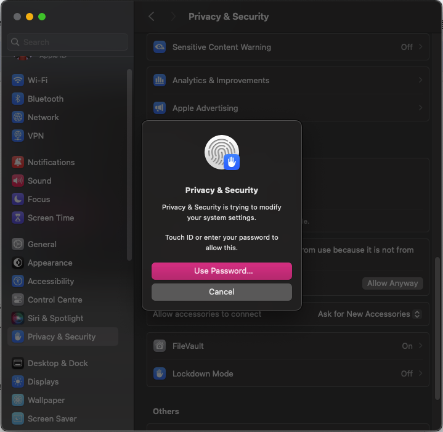Open Accessibility pane in sidebar

pyautogui.click(x=63, y=281)
